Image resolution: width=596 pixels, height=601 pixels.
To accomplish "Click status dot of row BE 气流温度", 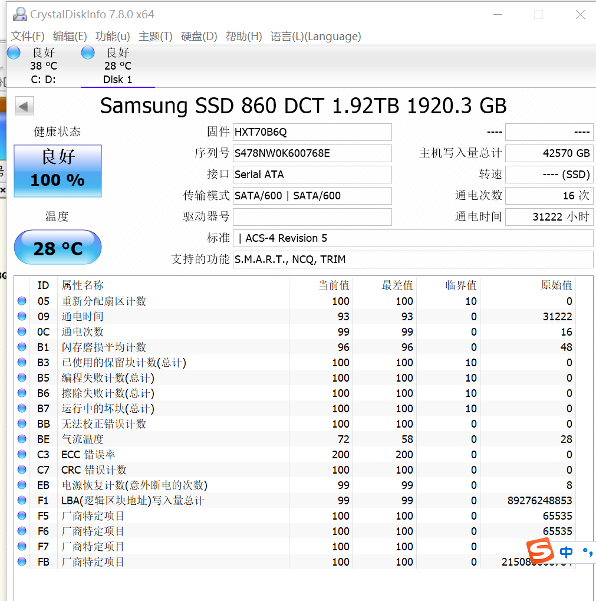I will pyautogui.click(x=22, y=439).
